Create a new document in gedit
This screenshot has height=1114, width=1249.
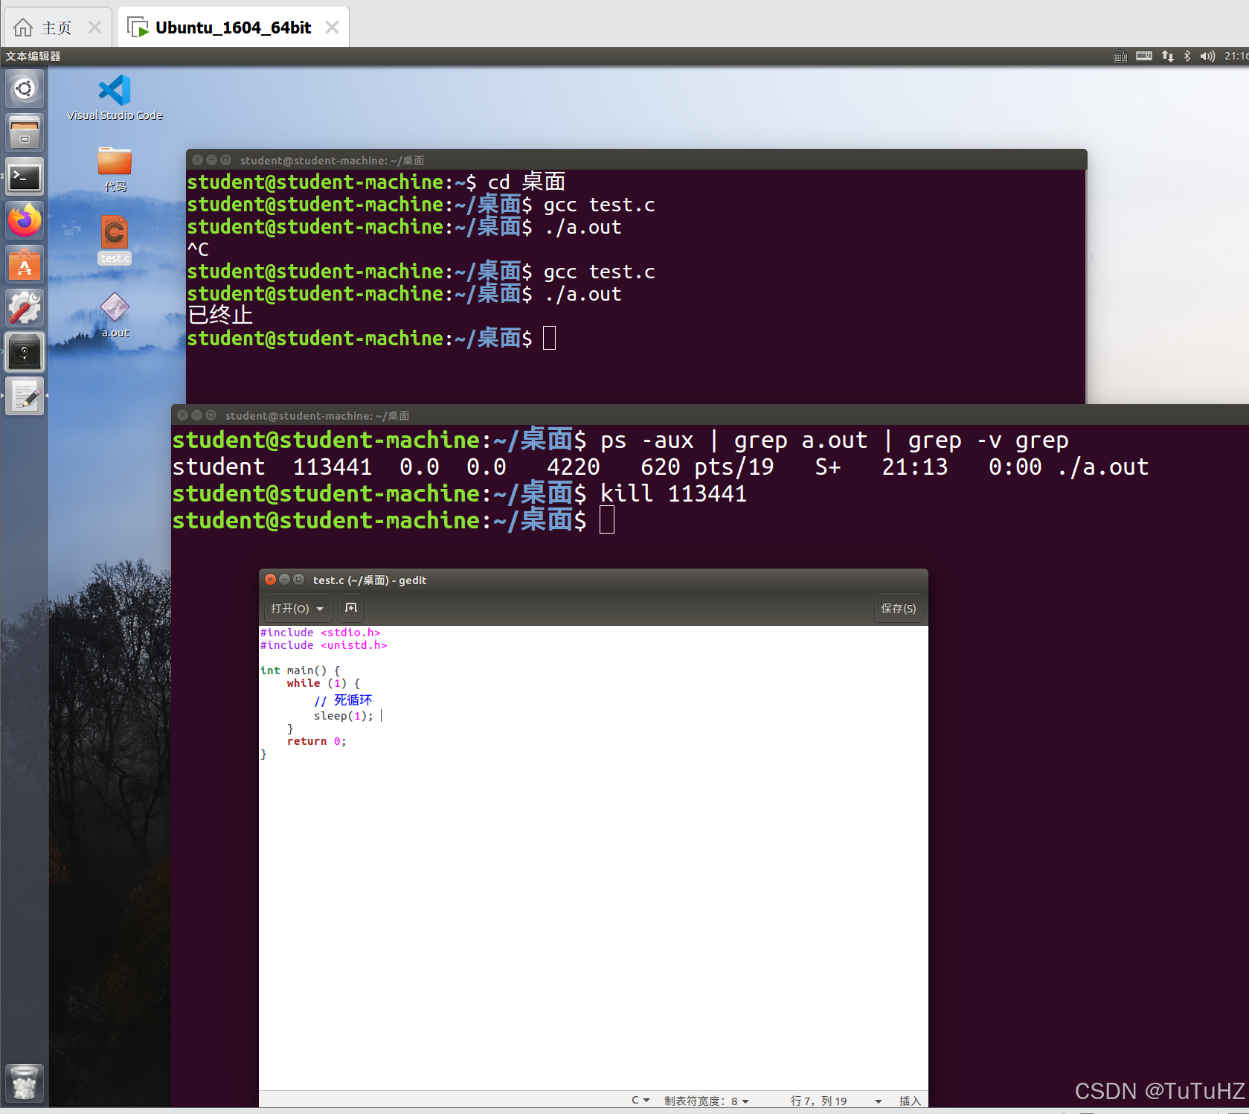(x=350, y=608)
